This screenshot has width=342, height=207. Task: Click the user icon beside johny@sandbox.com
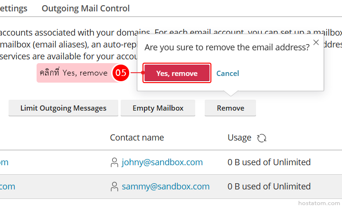(114, 162)
